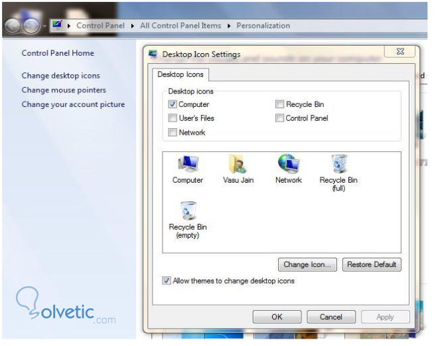Go to Control Panel breadcrumb
Viewport: 436px width, 346px height.
pyautogui.click(x=100, y=26)
